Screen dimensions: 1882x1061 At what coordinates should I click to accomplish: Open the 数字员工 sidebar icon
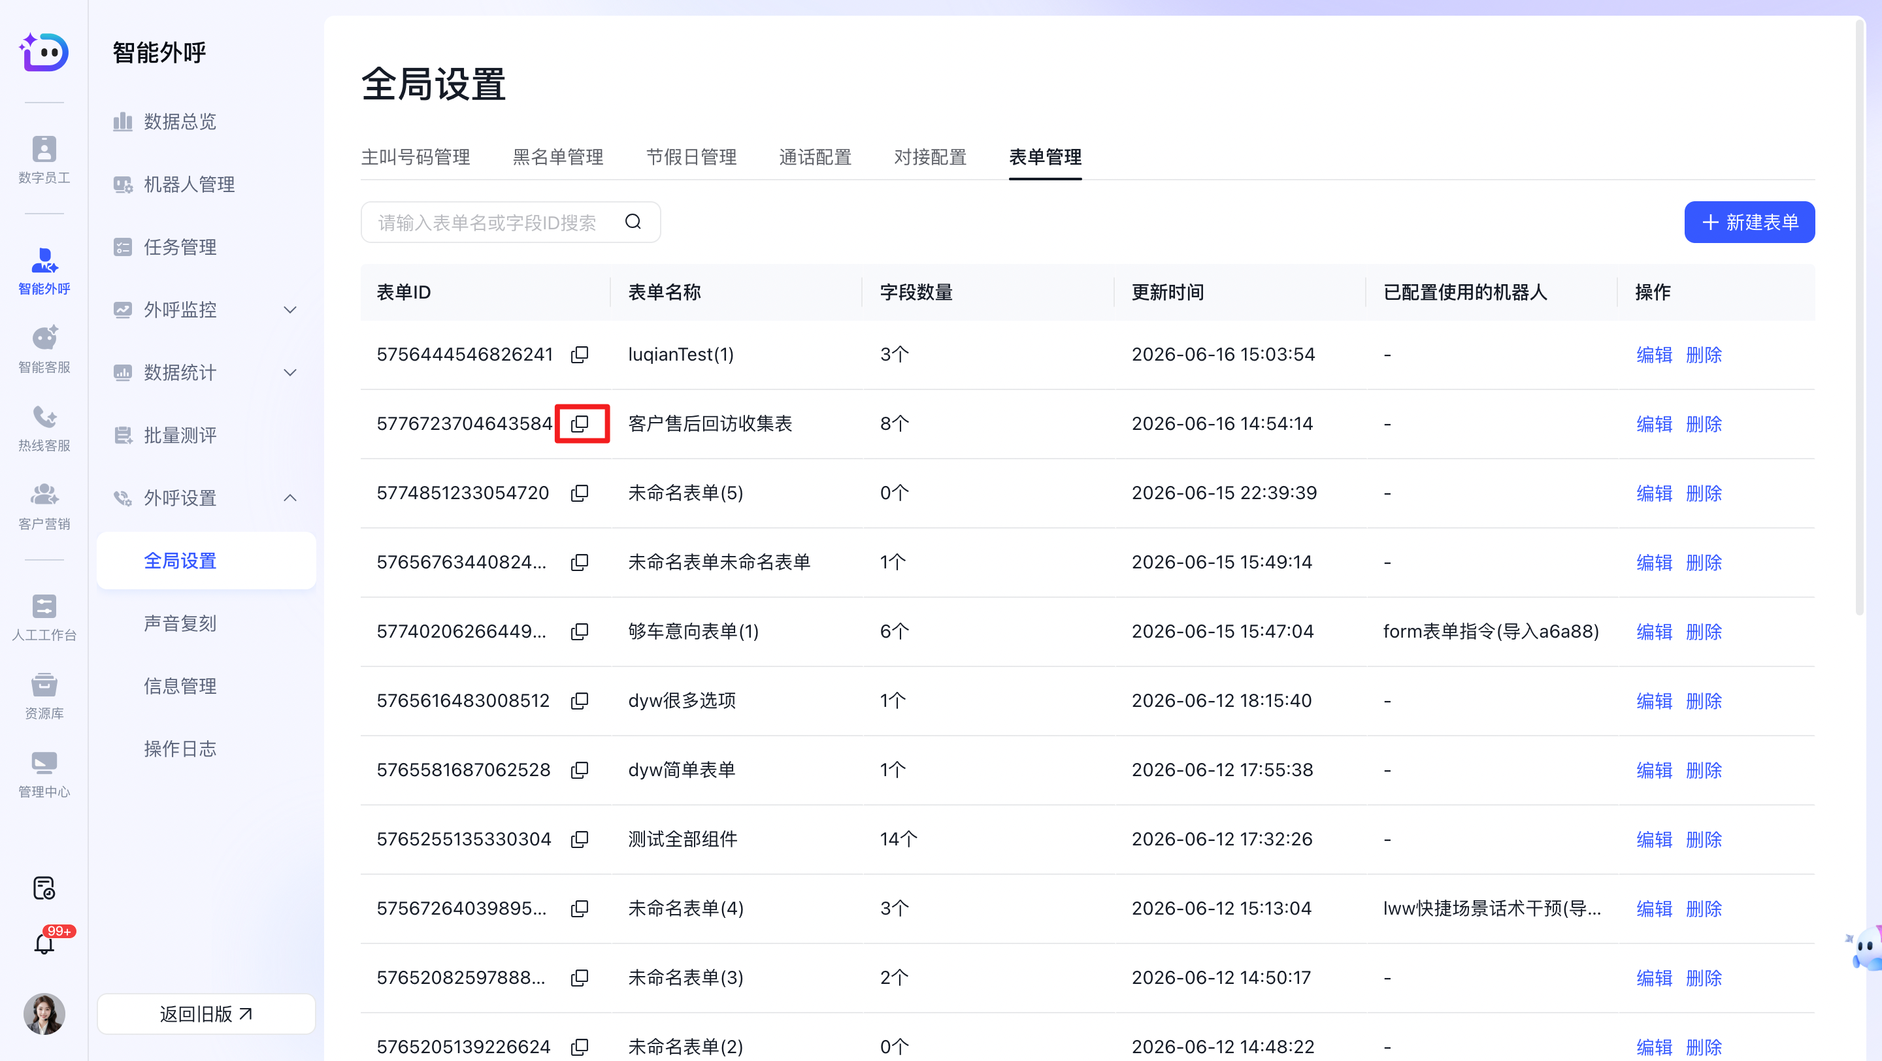[x=44, y=159]
